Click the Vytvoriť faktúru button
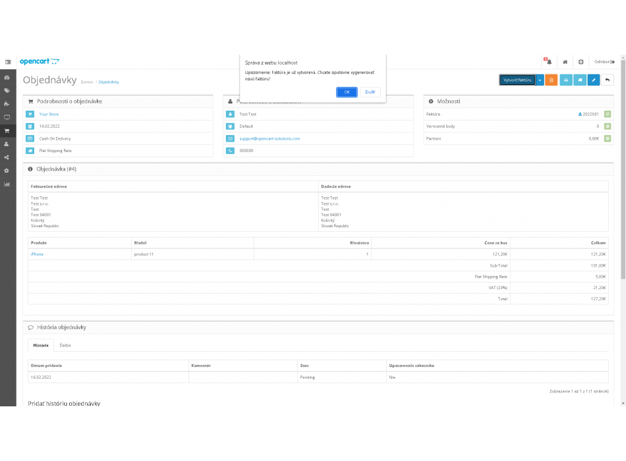Viewport: 626px width, 461px height. 517,80
